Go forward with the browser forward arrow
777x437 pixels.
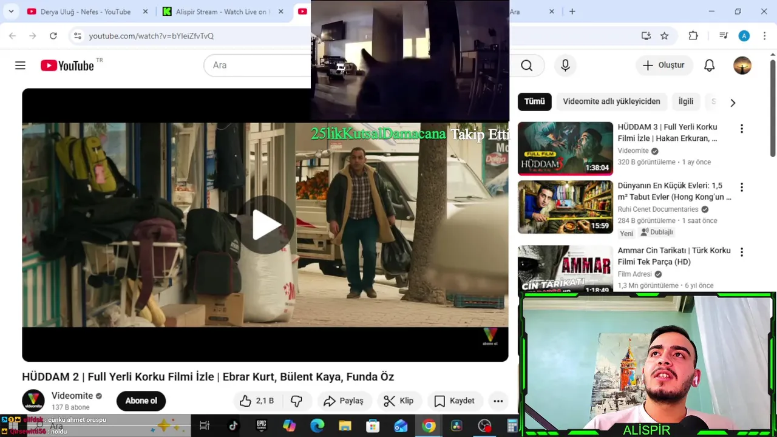pos(33,36)
